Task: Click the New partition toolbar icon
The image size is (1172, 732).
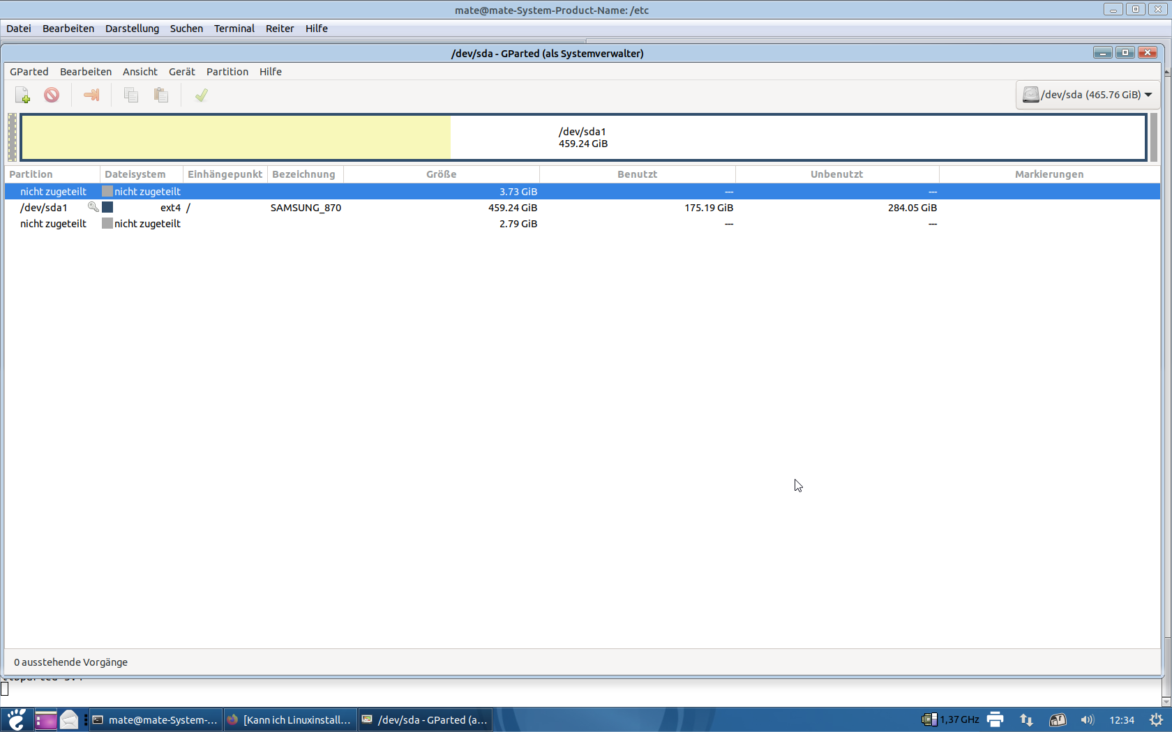Action: [x=22, y=95]
